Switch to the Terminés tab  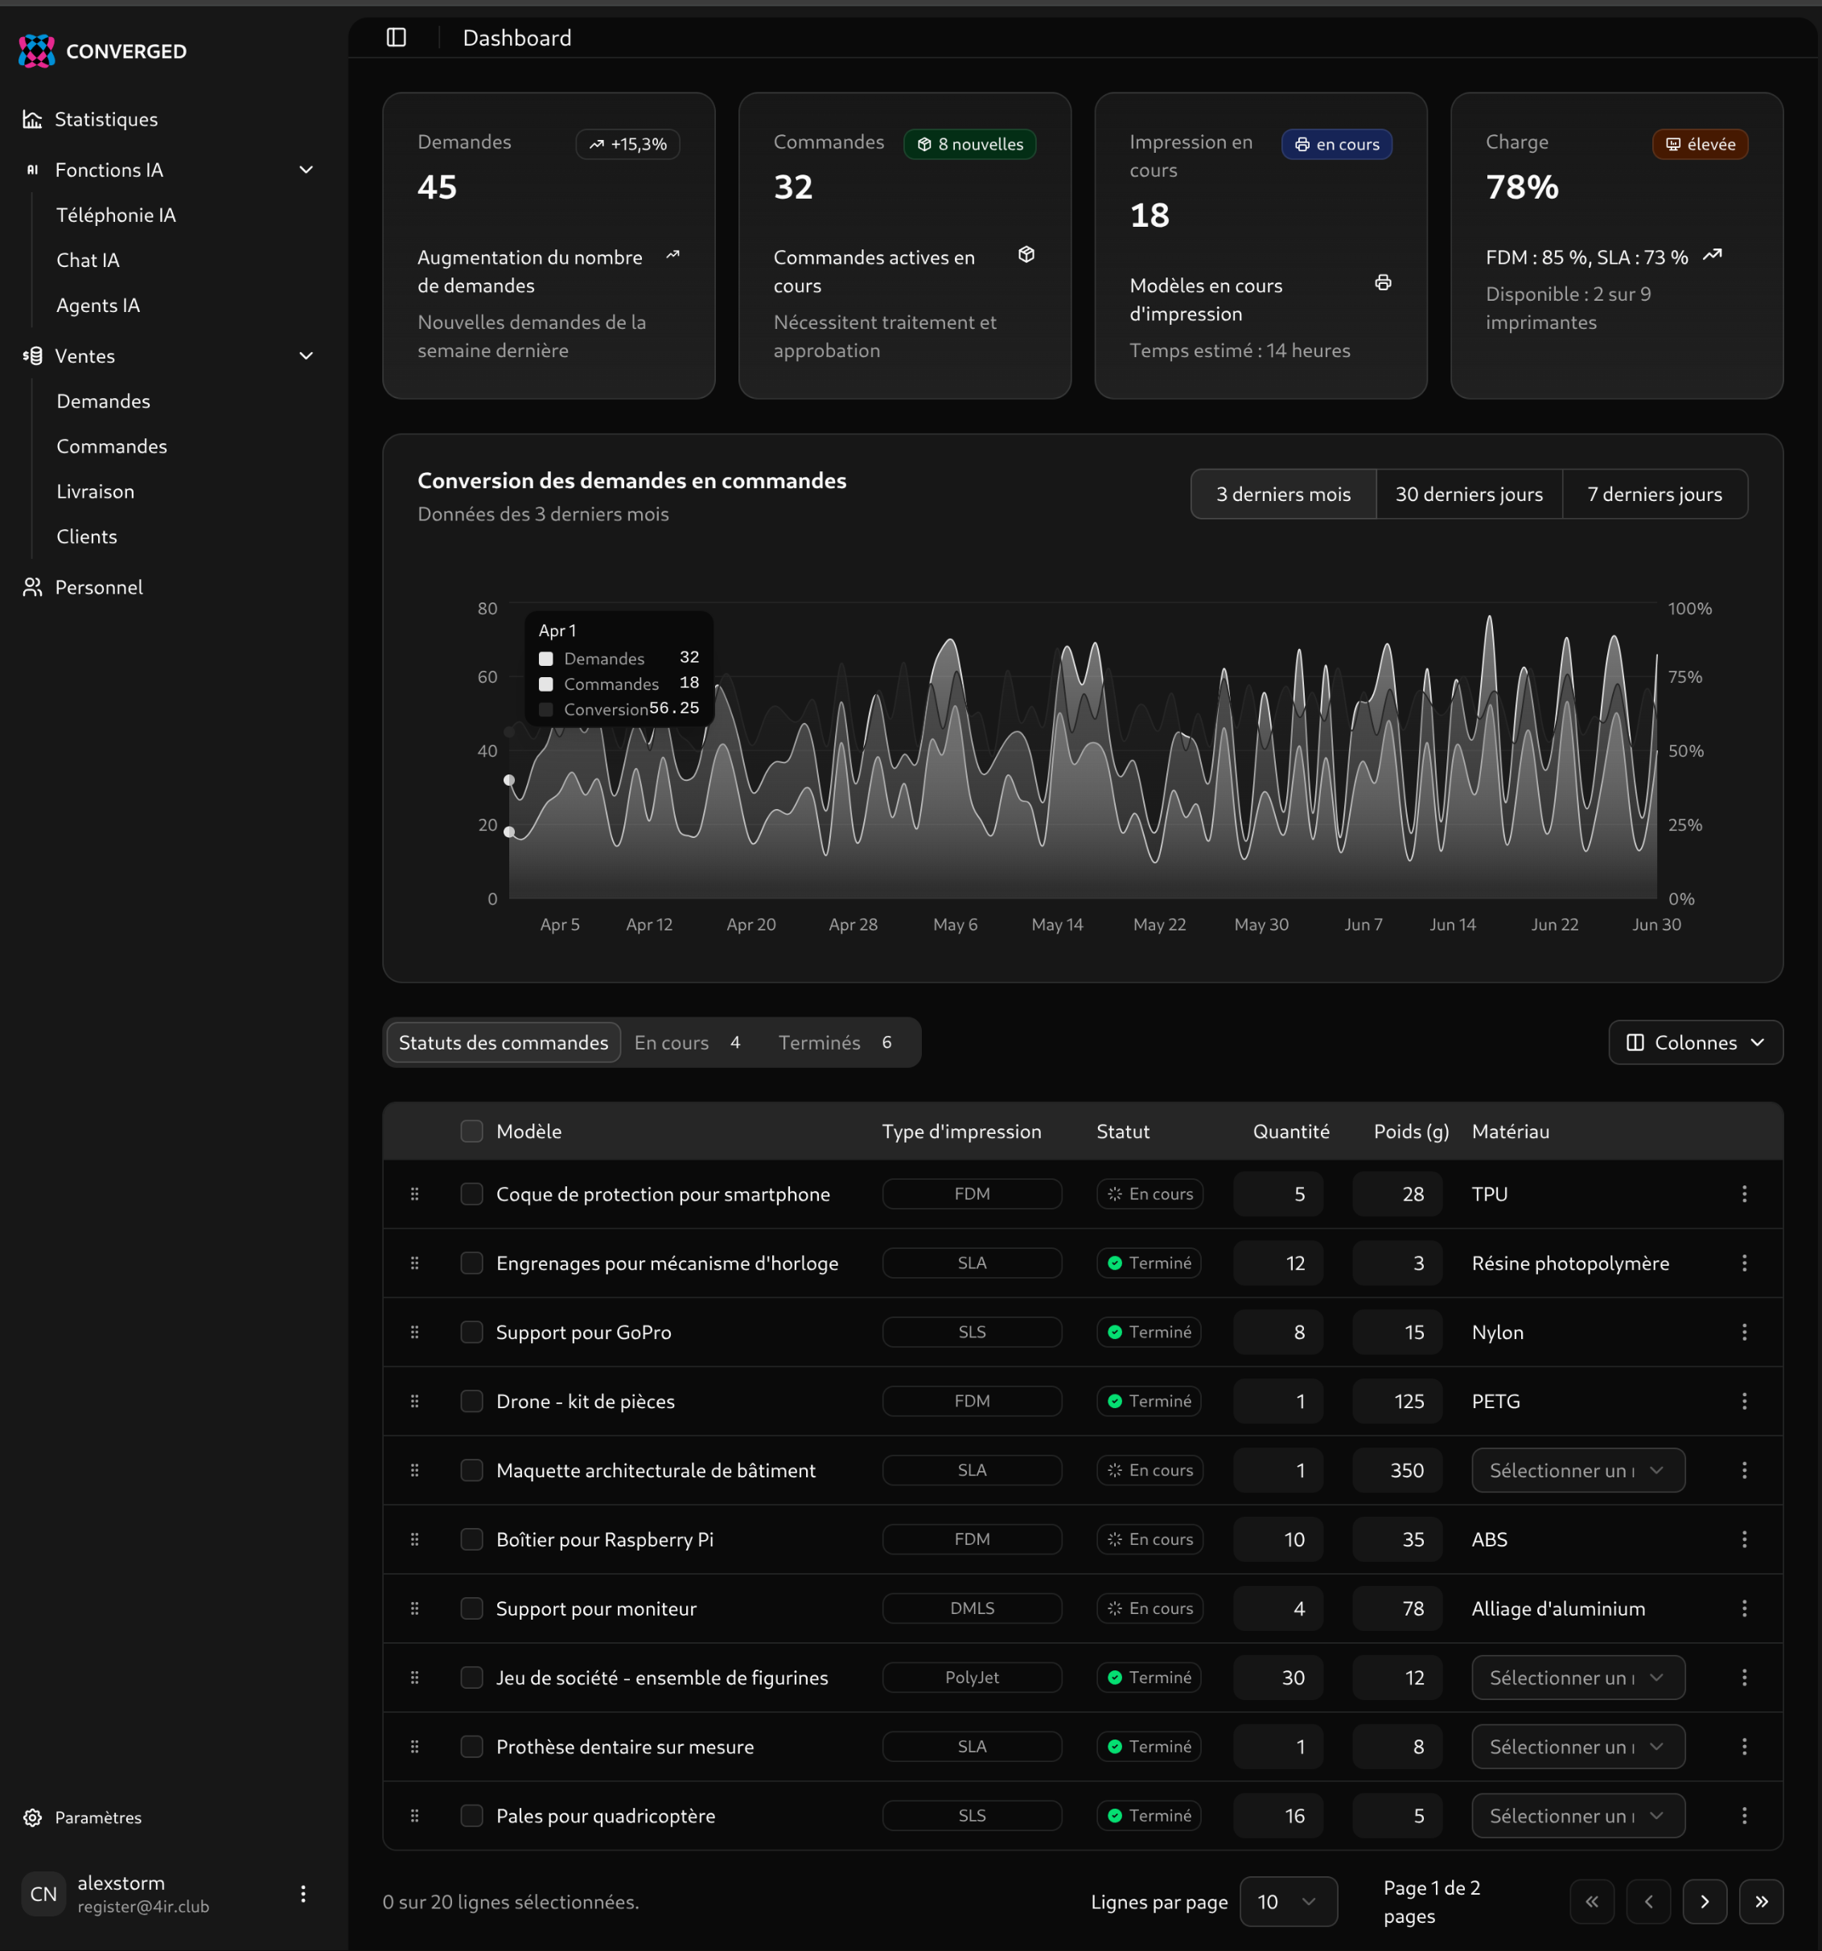pyautogui.click(x=834, y=1042)
